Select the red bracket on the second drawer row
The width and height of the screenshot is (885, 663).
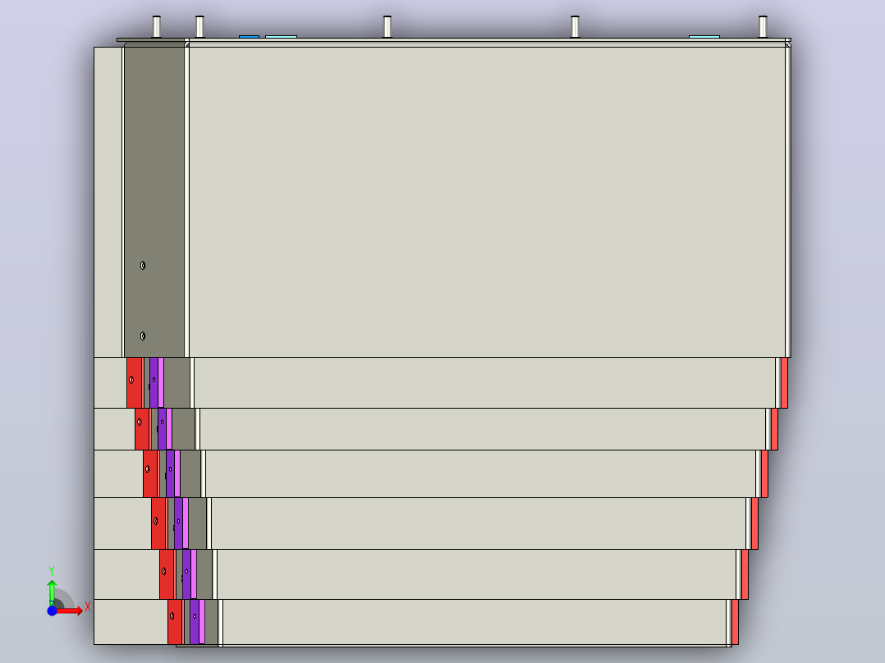(142, 429)
